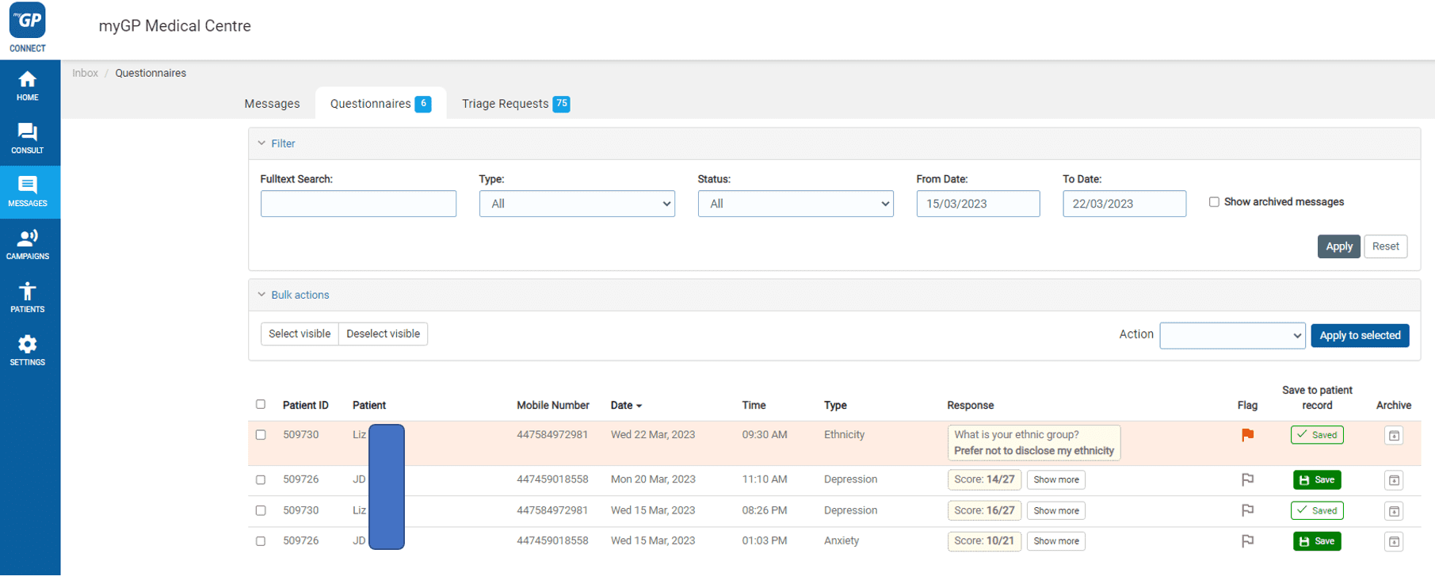Click the Fulltext Search input field
The width and height of the screenshot is (1435, 584).
[x=358, y=204]
